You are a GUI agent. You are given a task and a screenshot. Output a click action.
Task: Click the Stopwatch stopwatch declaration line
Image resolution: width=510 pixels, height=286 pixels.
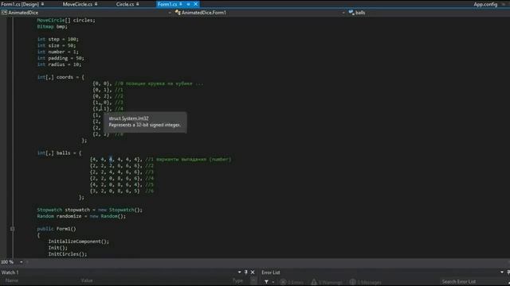(x=90, y=210)
